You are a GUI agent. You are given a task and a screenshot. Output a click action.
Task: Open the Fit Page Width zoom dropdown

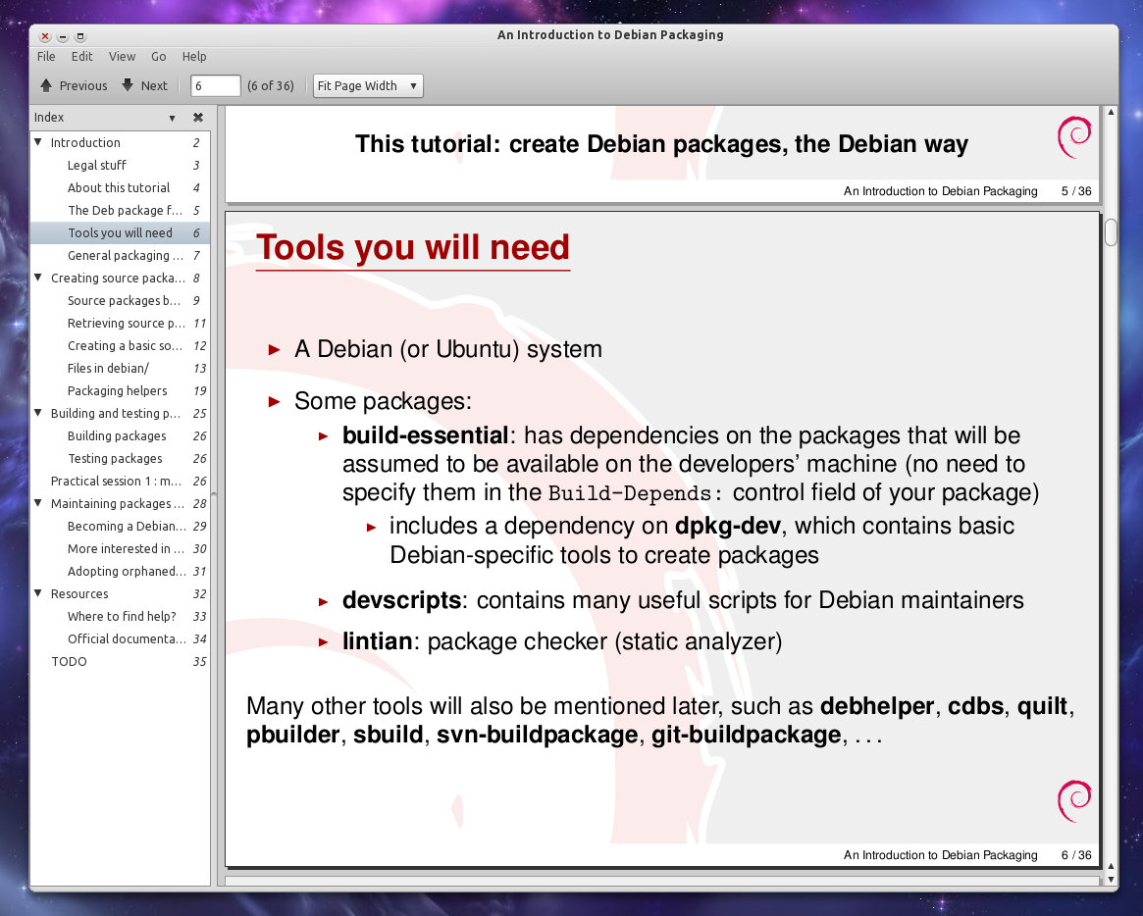pyautogui.click(x=368, y=86)
